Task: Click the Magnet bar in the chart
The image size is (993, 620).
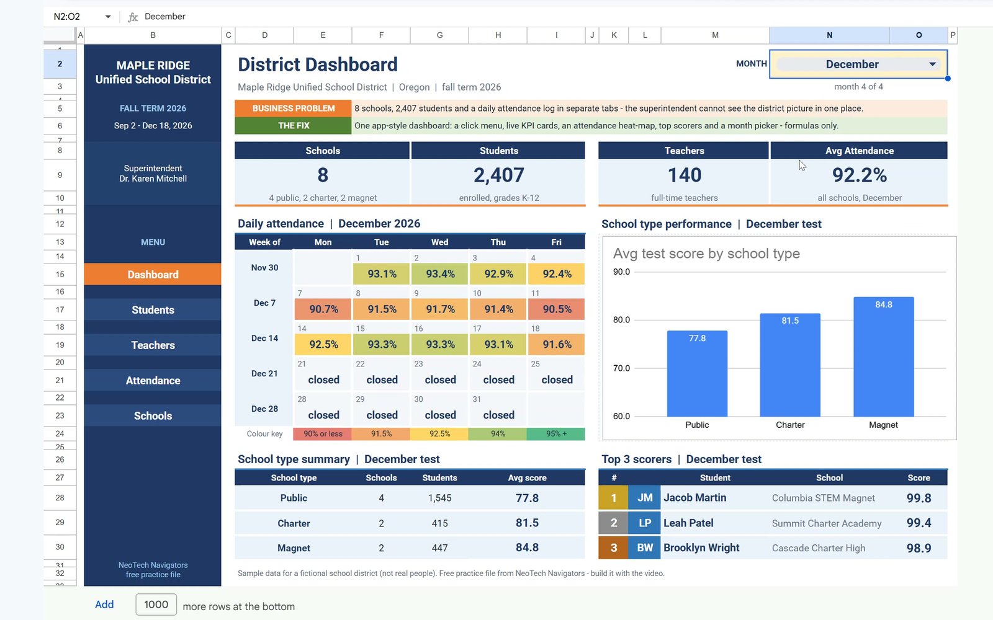Action: 883,356
